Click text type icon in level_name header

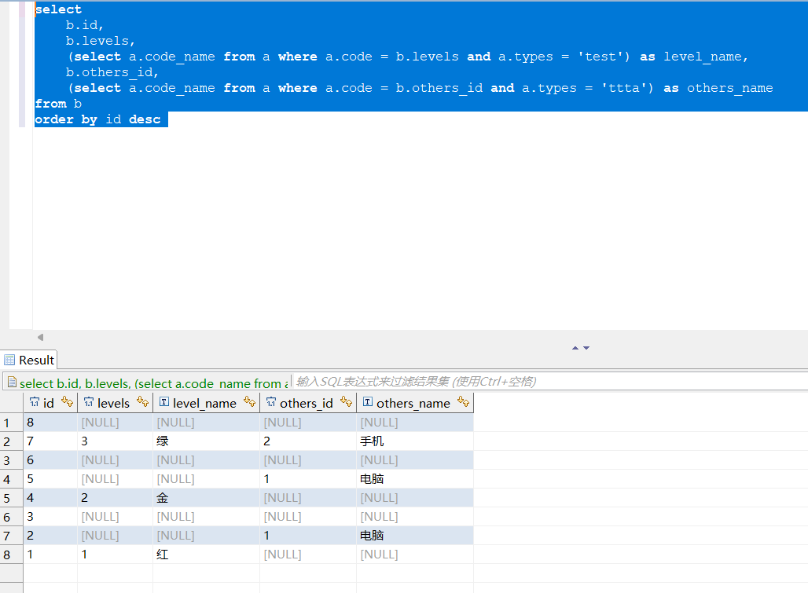point(163,401)
